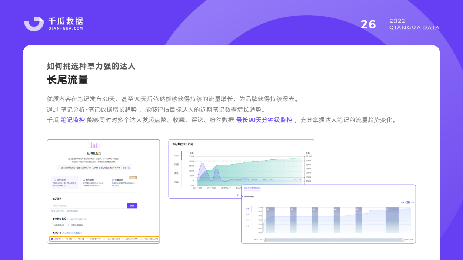463x260 pixels.
Task: Check the 粉丝数监控 checkbox
Action: (x=52, y=225)
